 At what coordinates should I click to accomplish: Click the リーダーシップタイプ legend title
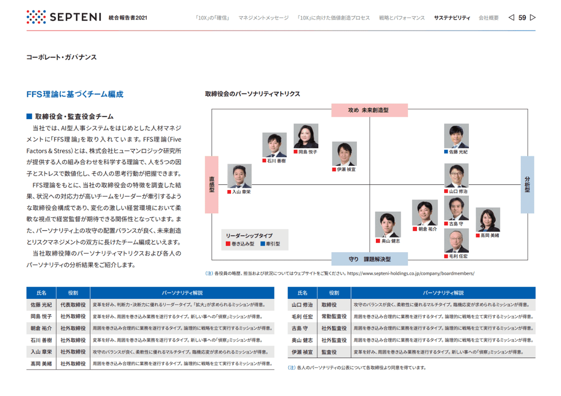pyautogui.click(x=249, y=236)
